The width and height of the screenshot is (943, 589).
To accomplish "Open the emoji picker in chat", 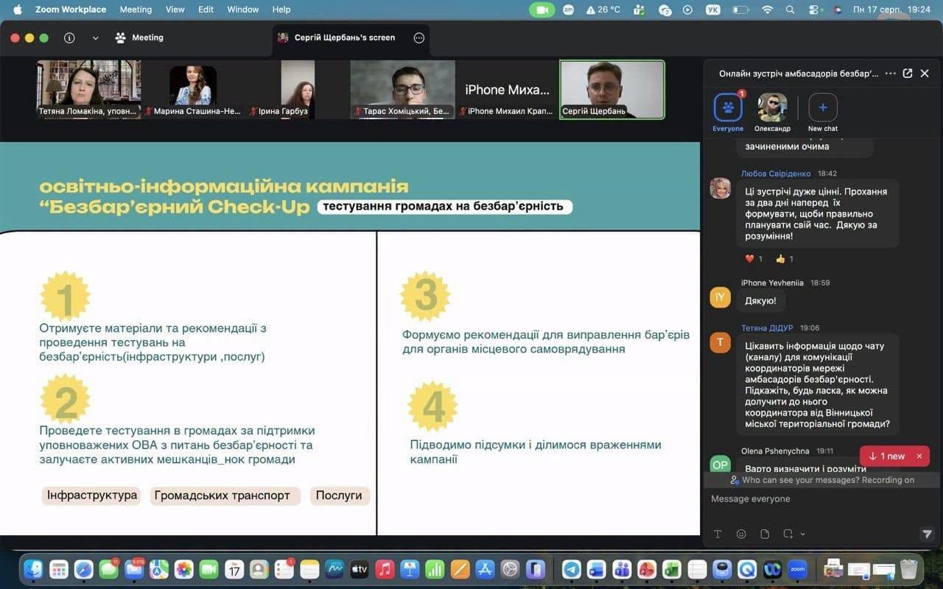I will pyautogui.click(x=742, y=534).
